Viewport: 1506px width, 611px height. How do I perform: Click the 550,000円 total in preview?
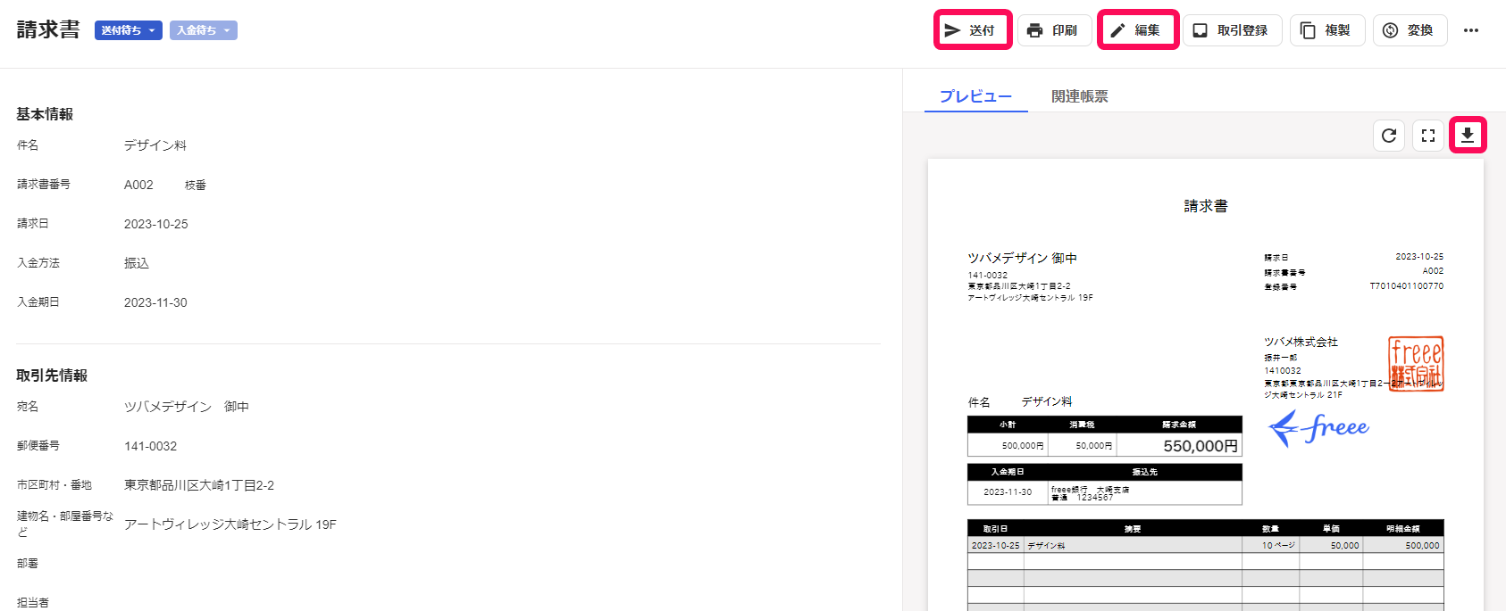[1201, 446]
